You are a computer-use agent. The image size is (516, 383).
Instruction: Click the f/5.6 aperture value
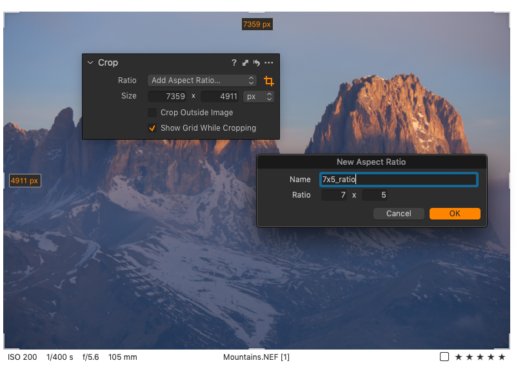pos(90,357)
